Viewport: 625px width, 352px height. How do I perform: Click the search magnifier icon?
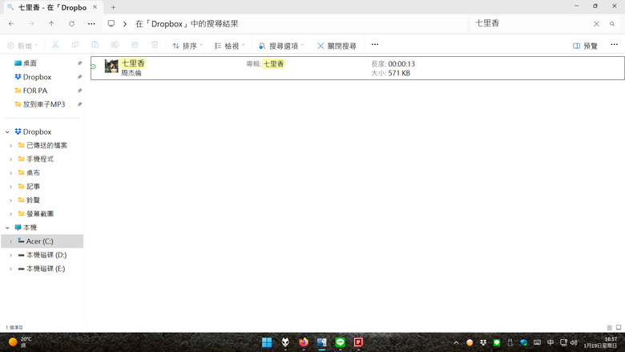click(x=612, y=24)
